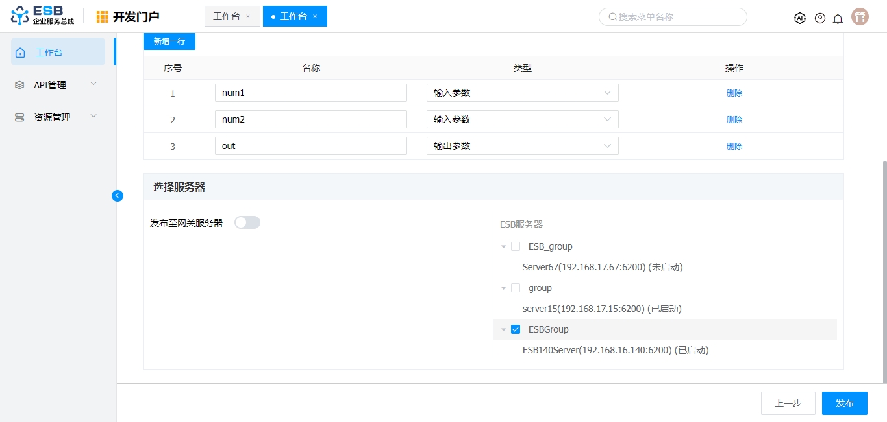Open the notifications bell icon
The height and width of the screenshot is (422, 887).
838,18
